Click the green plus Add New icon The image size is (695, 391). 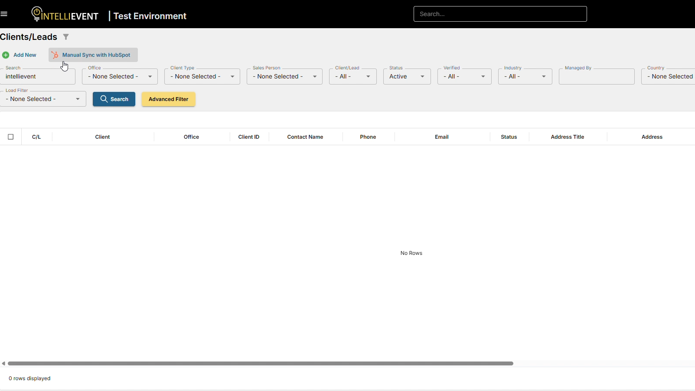coord(6,55)
